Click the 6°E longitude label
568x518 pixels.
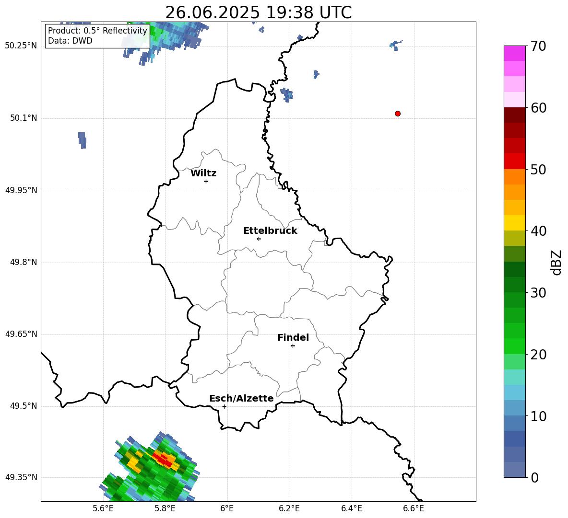click(227, 508)
